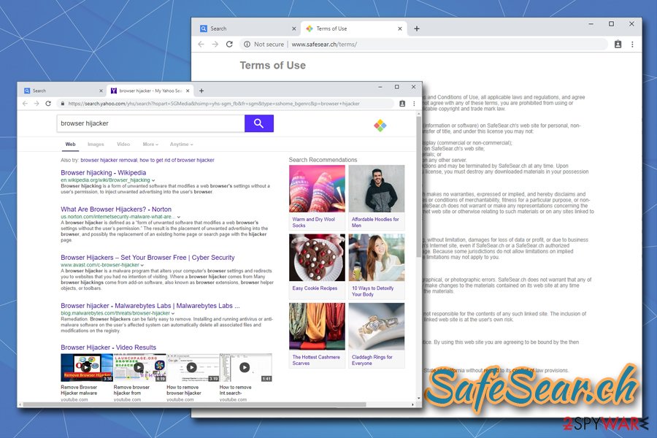Go back in the Terms of Use window
The image size is (657, 438).
[x=201, y=44]
